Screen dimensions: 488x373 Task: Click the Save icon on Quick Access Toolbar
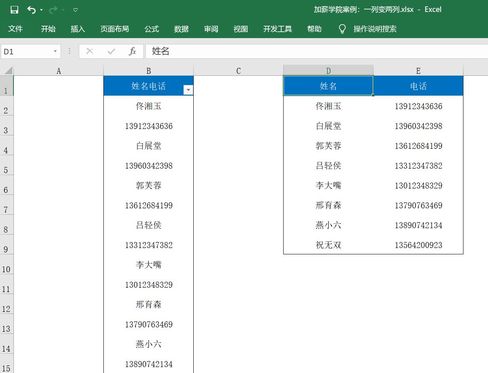pos(14,10)
